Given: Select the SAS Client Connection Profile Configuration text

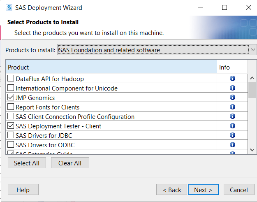Looking at the screenshot, I should click(x=75, y=117).
